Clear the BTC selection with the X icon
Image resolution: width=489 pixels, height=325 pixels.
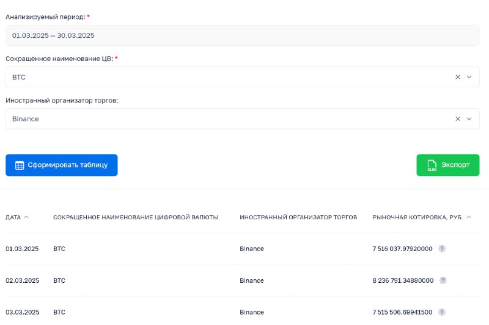pyautogui.click(x=457, y=77)
